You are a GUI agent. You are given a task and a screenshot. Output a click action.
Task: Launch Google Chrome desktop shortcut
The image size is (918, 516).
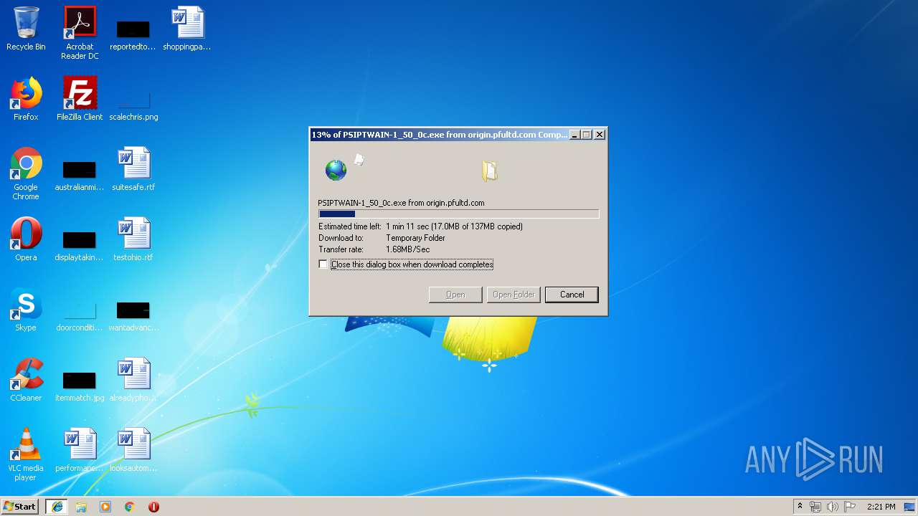tap(26, 173)
